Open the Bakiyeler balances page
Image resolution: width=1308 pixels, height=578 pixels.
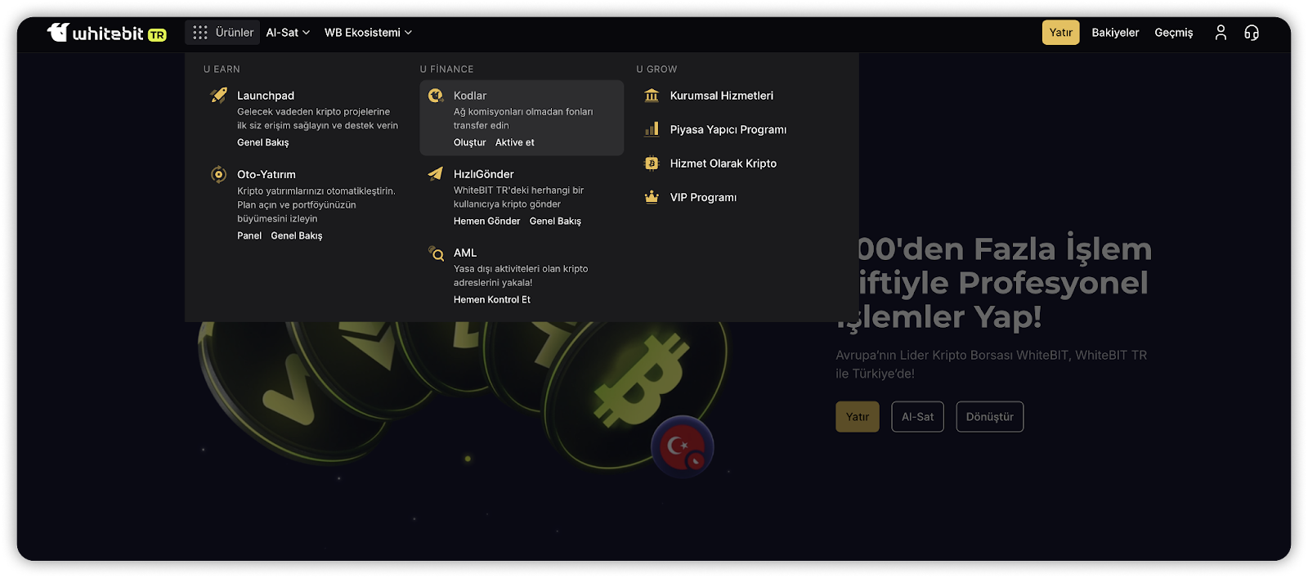tap(1115, 33)
